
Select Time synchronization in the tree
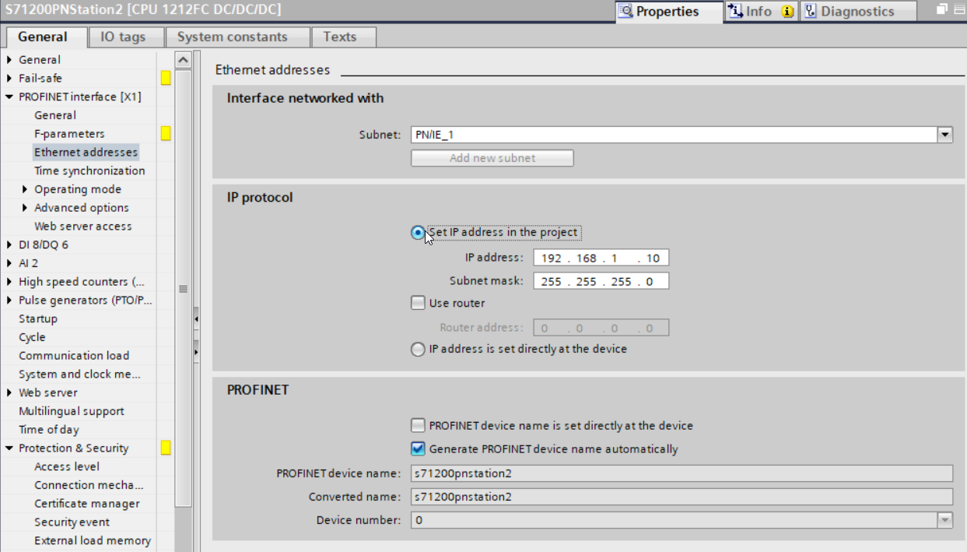point(89,171)
